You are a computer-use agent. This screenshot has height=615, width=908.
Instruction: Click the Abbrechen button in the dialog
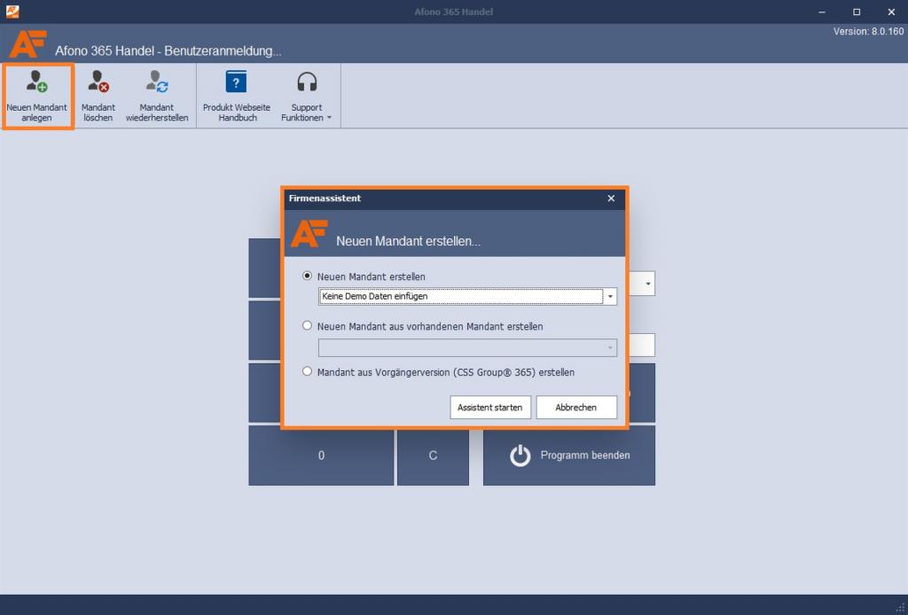576,408
